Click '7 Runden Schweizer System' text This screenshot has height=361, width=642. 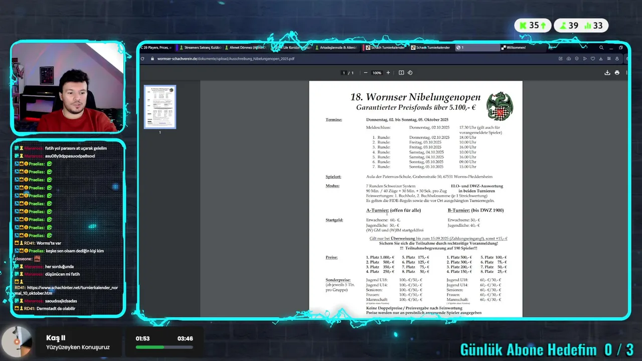(391, 186)
